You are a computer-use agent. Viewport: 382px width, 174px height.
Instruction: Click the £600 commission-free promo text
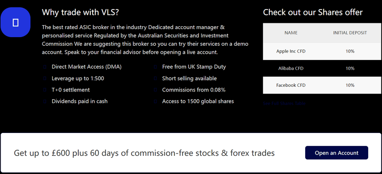pos(144,153)
